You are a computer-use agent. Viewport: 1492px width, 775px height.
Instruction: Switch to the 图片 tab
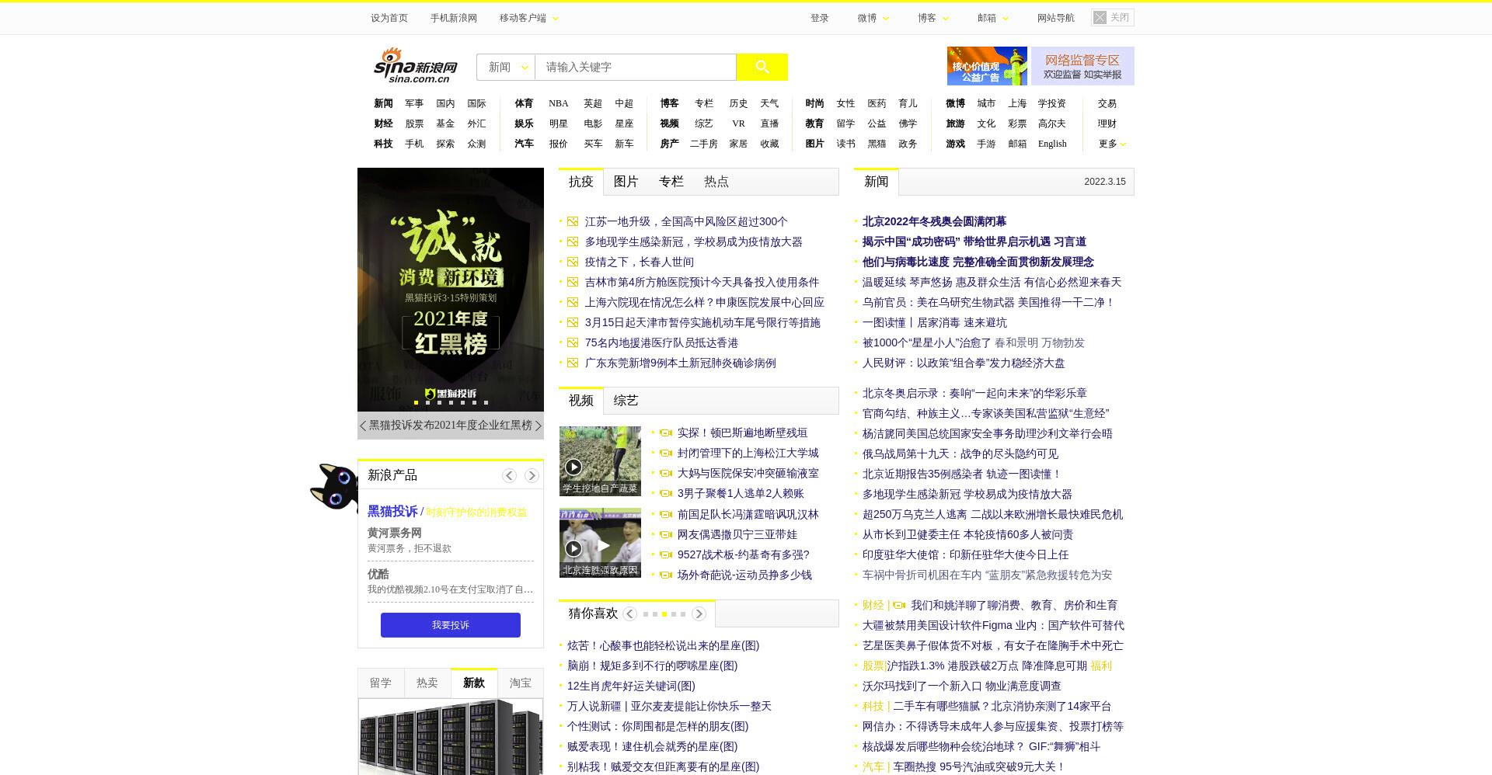coord(626,181)
